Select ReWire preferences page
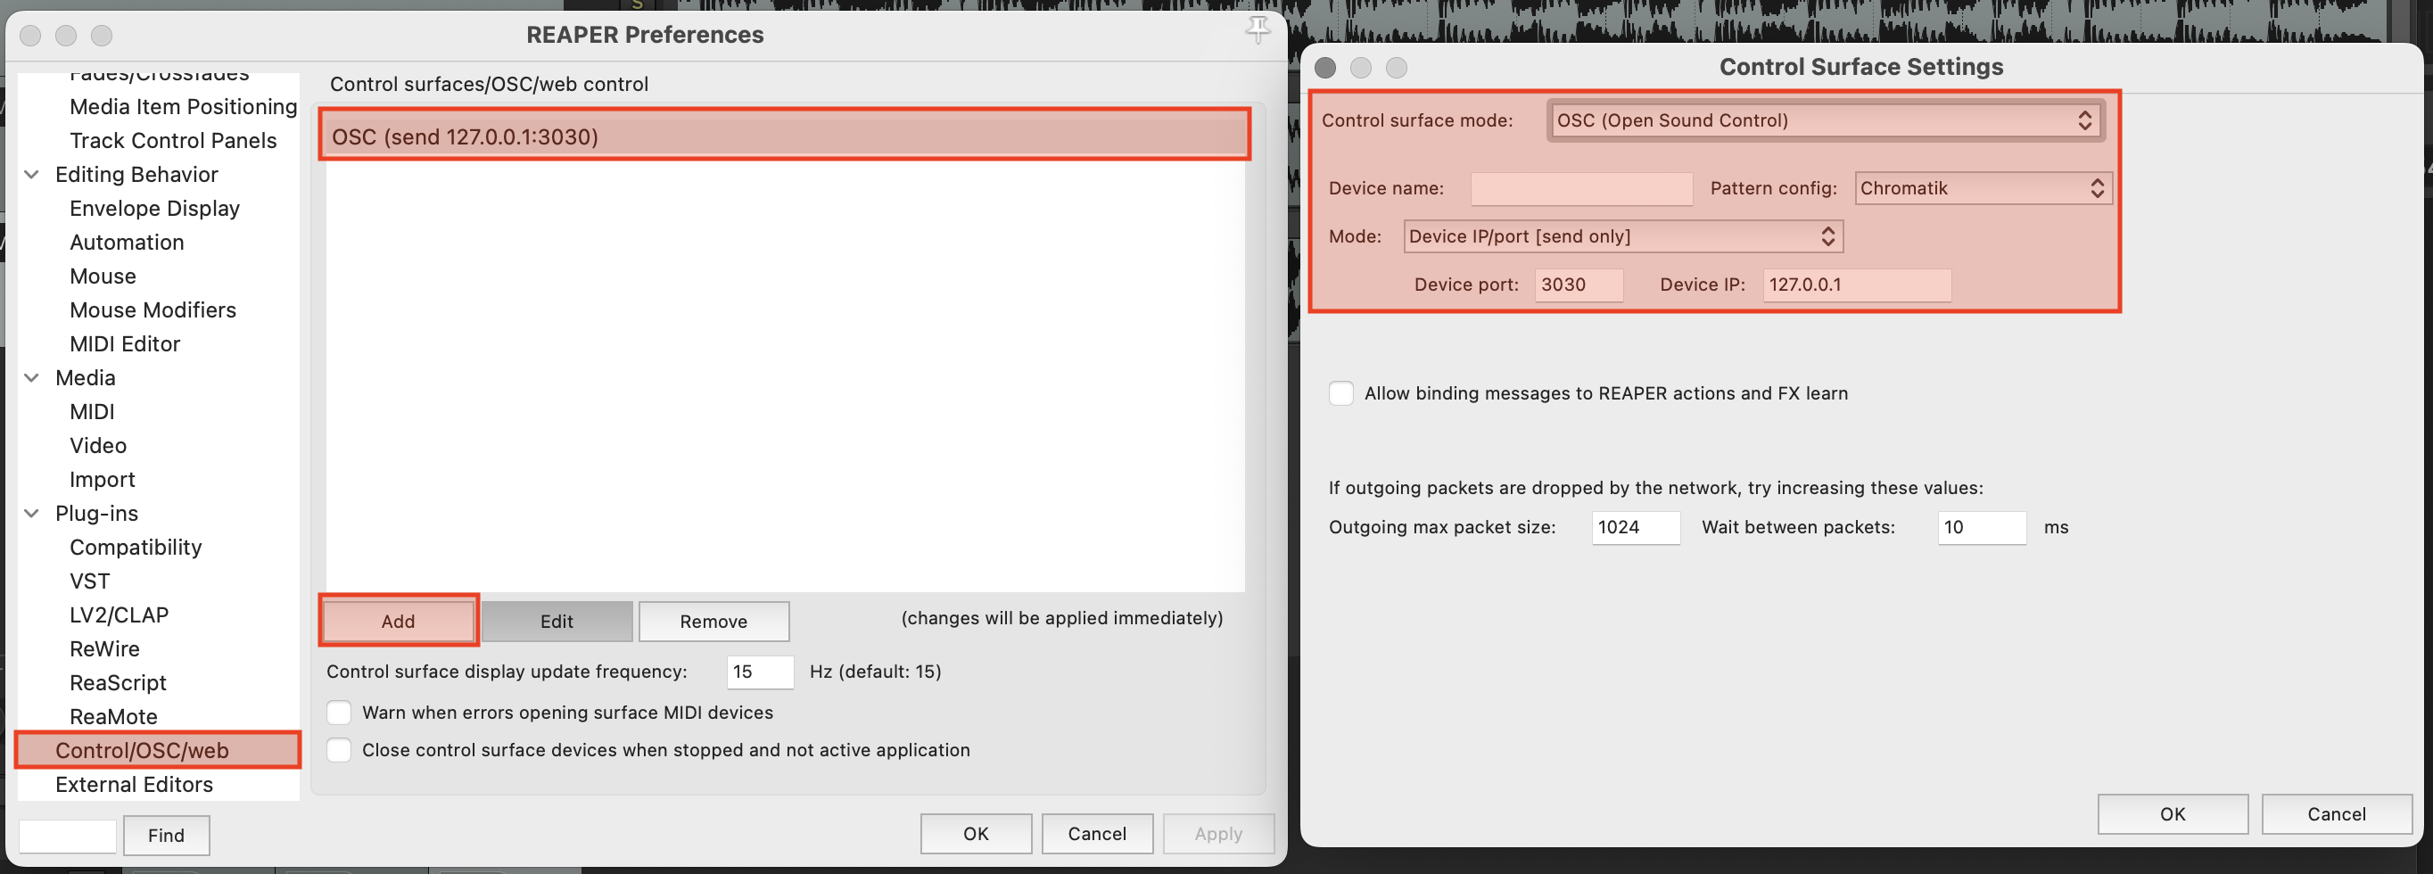The image size is (2433, 874). [x=103, y=650]
